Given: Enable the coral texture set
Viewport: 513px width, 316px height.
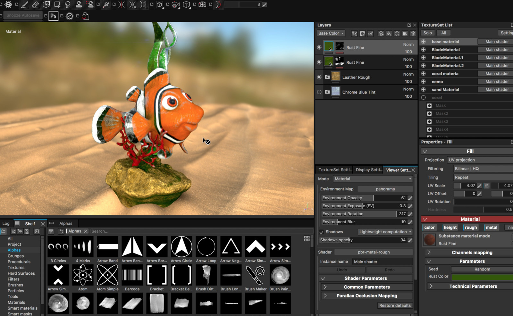Looking at the screenshot, I should coord(424,97).
